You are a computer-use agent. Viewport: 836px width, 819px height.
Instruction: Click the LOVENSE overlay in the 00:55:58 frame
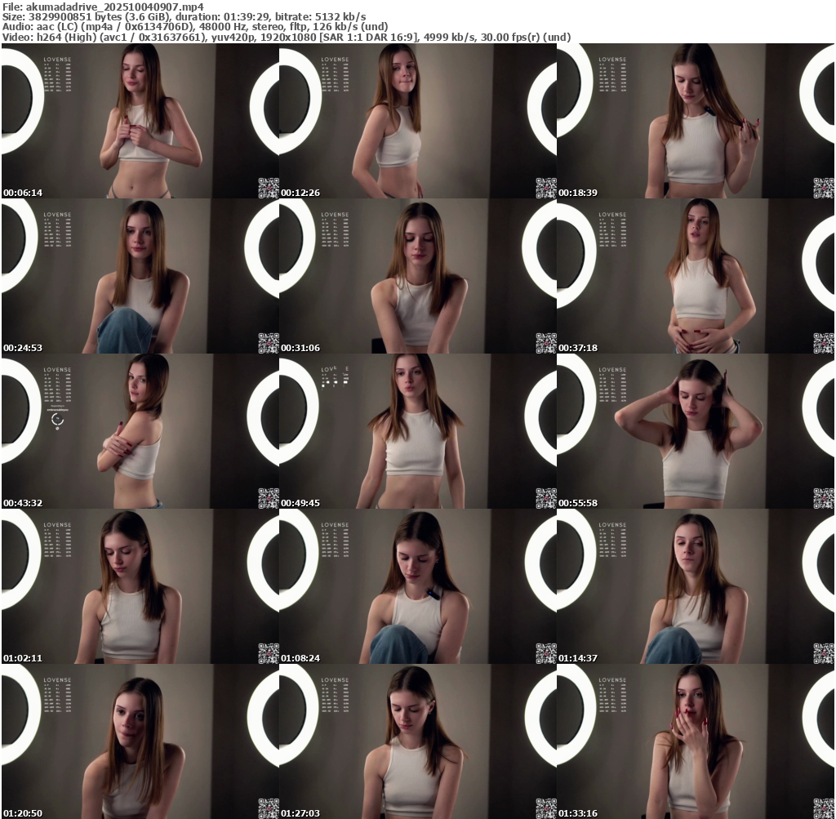point(611,370)
